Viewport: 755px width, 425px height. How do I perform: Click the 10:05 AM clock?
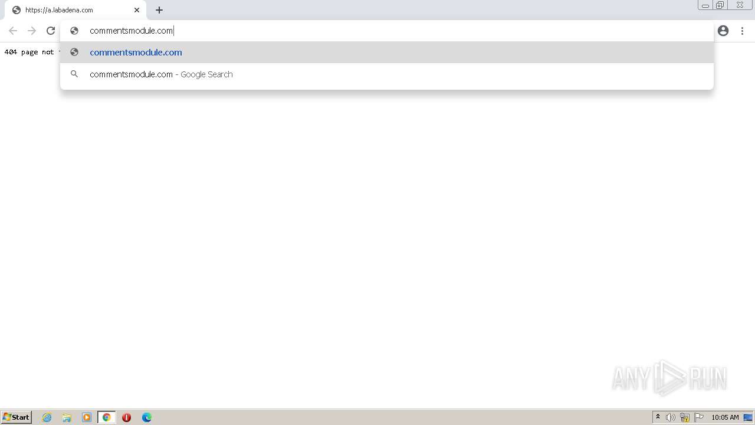(x=725, y=417)
